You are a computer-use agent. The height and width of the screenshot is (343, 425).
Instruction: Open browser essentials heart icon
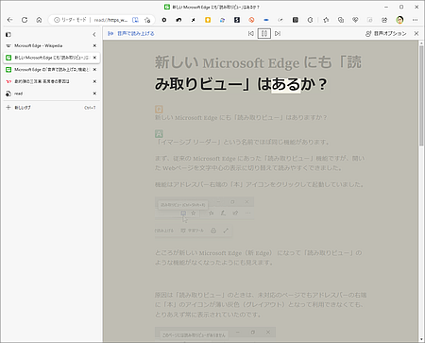[355, 20]
